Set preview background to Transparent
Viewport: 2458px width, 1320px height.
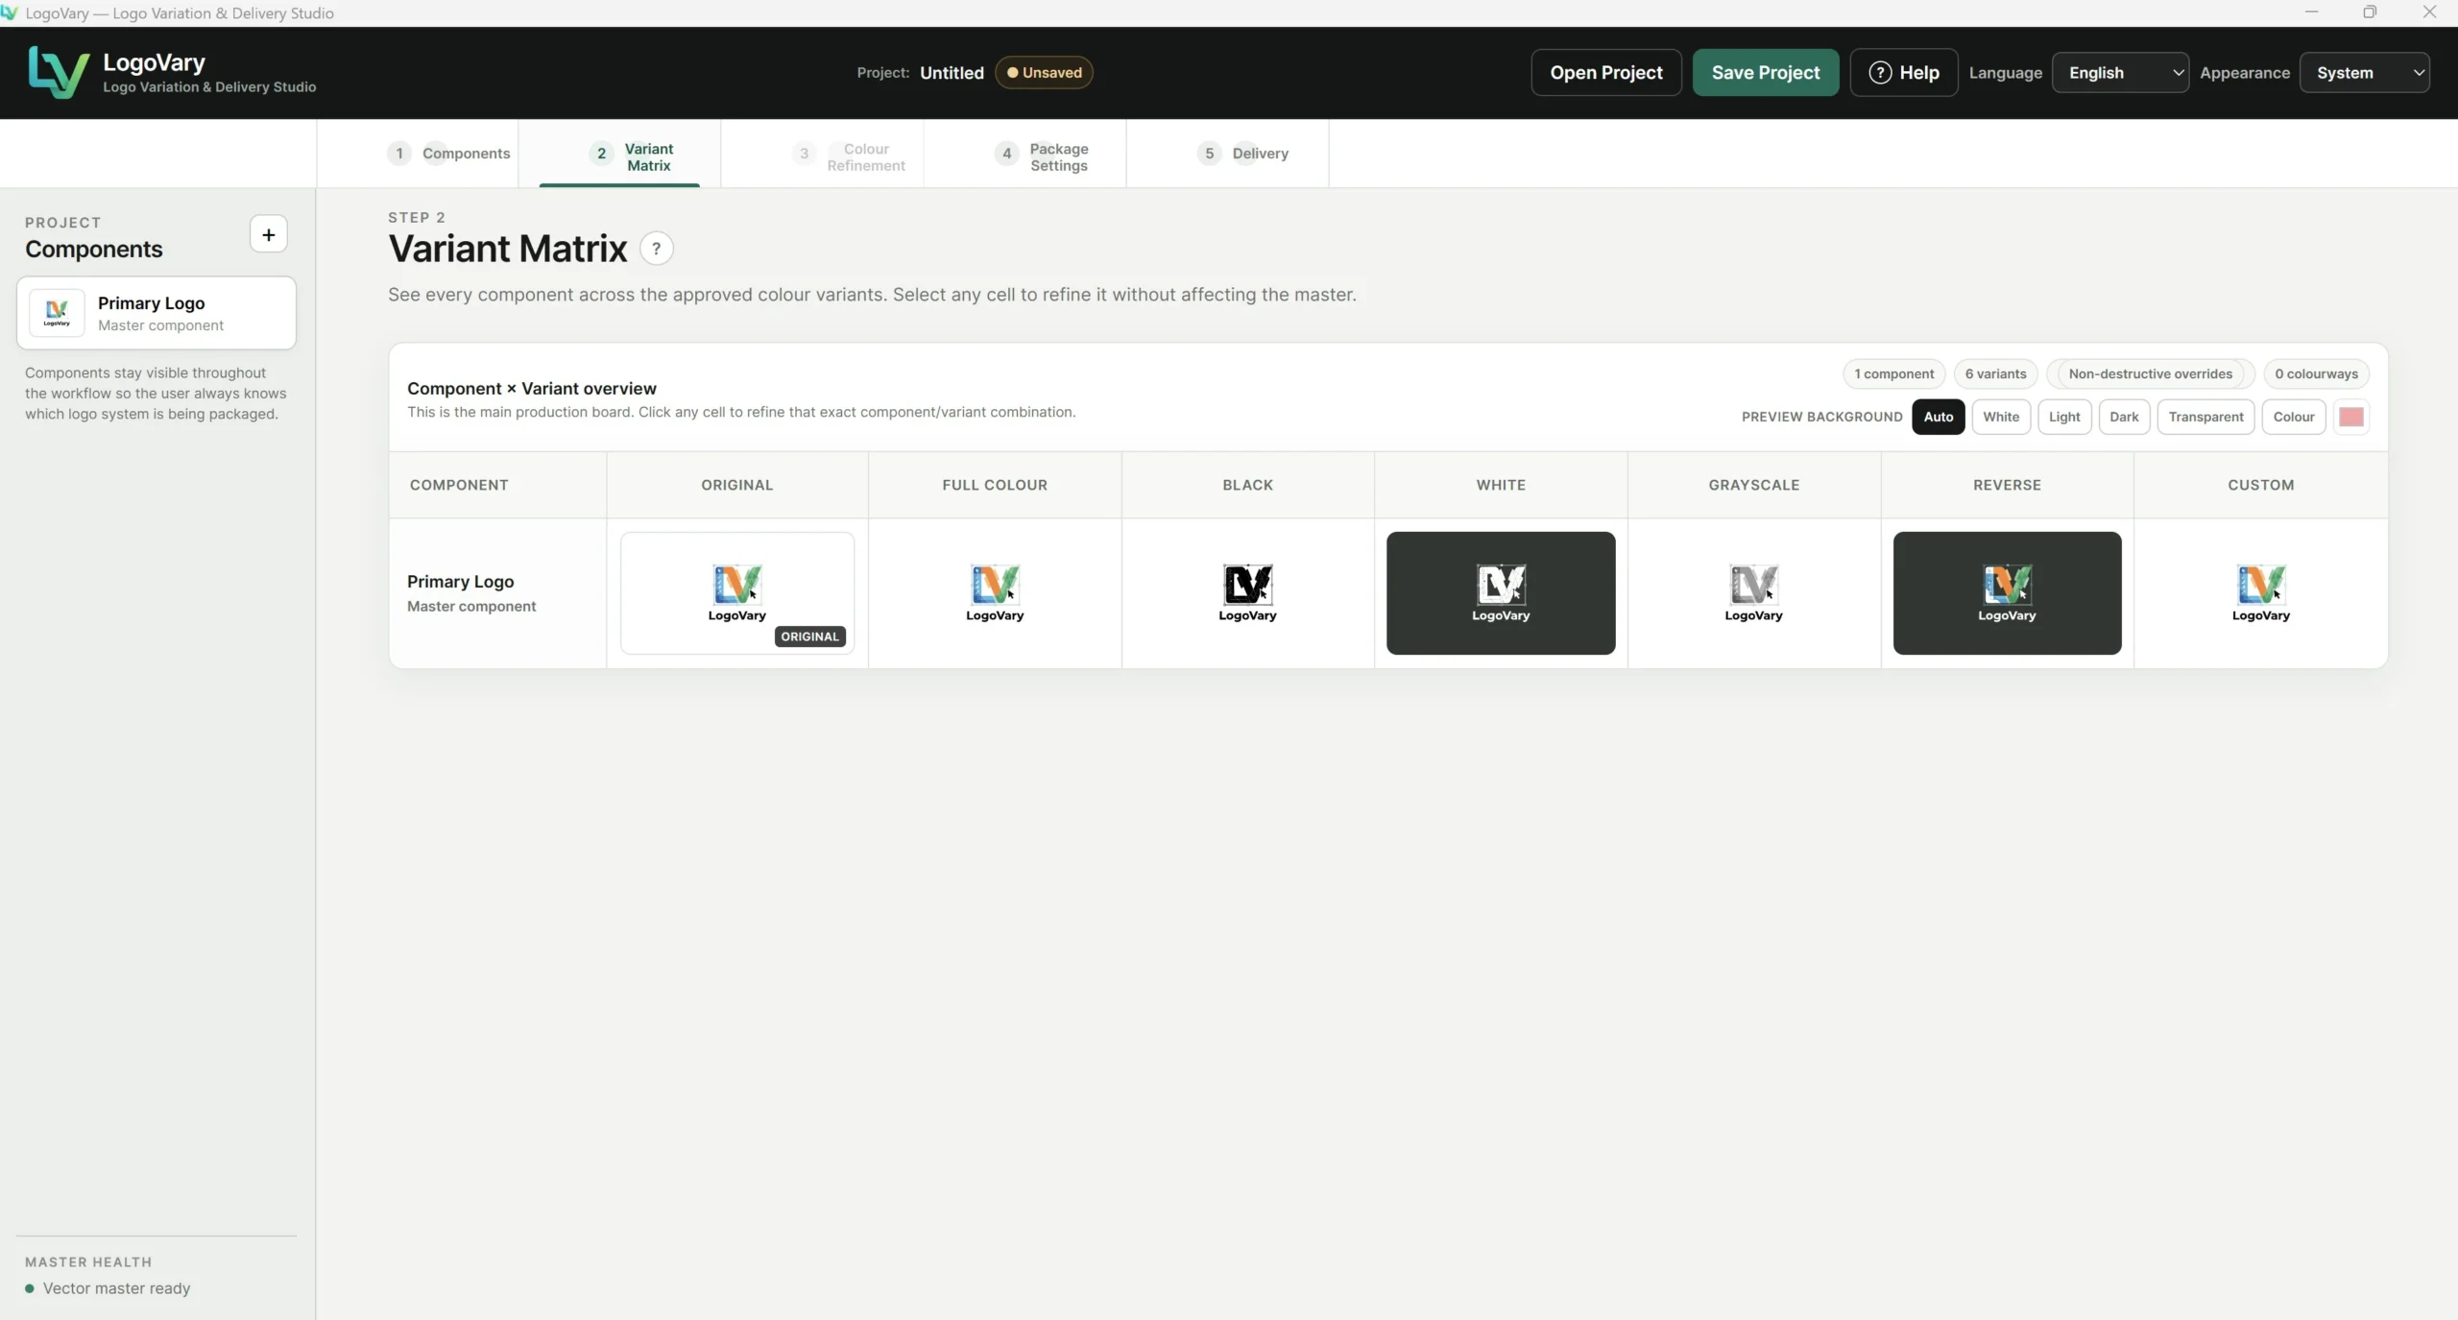click(x=2205, y=417)
